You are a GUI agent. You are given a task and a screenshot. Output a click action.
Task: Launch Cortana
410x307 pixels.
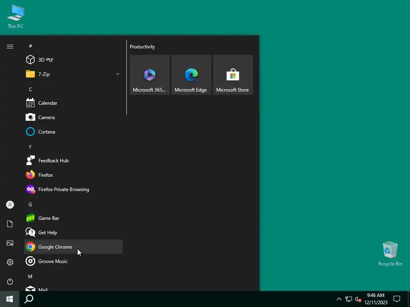(x=73, y=132)
